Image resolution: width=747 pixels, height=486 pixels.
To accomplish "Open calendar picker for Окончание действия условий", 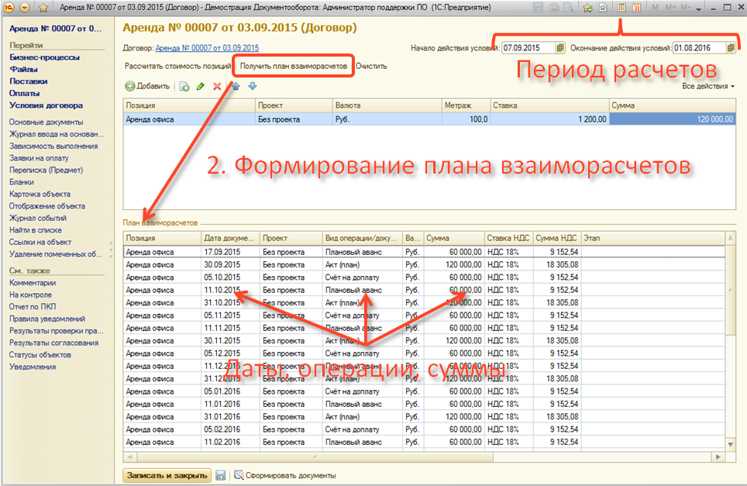I will 731,48.
